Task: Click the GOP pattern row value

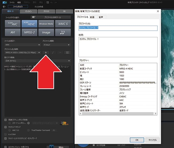Action: click(138, 83)
